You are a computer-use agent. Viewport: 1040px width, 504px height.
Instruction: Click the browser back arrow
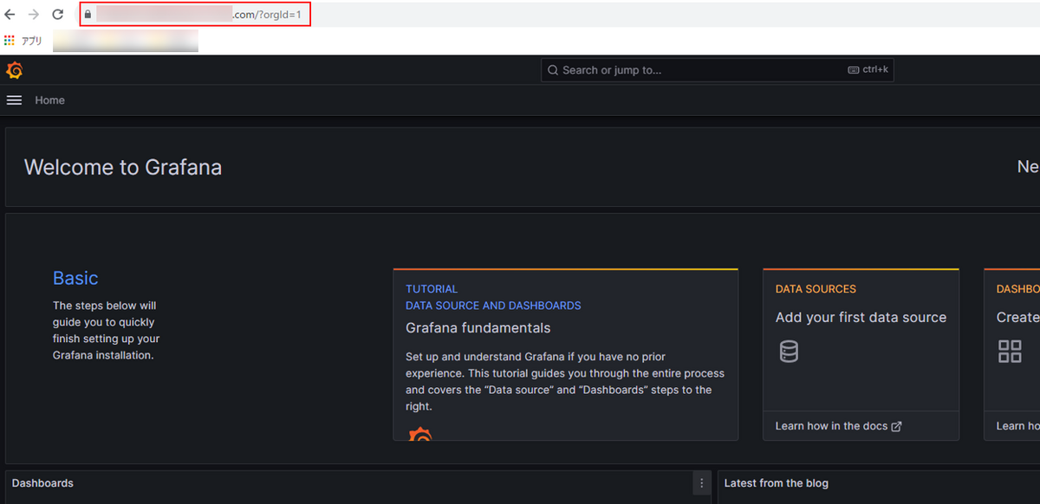(10, 14)
